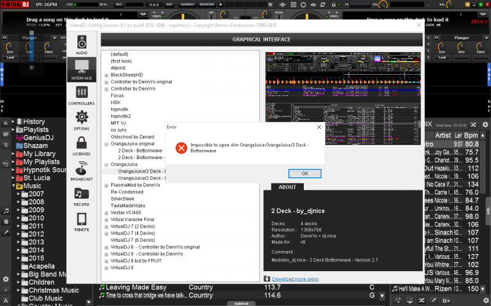
Task: Open the Record config section
Action: (82, 196)
